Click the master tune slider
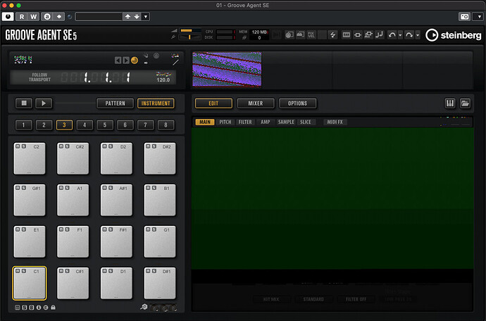The image size is (486, 321). [190, 37]
